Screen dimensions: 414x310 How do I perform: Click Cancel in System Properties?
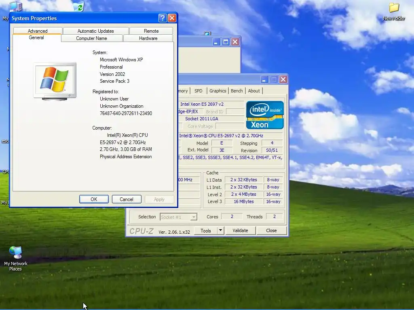(127, 199)
